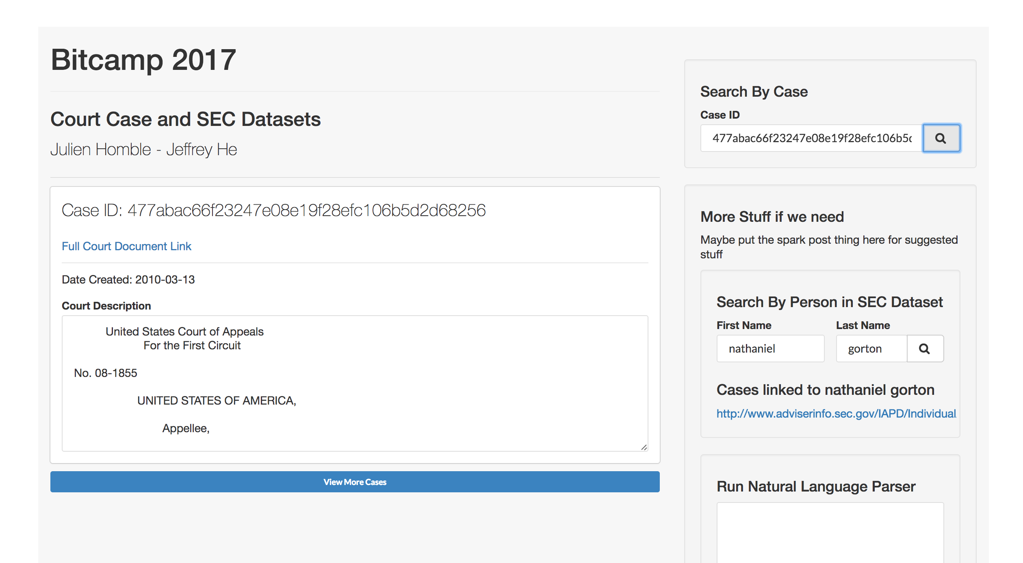Viewport: 1023px width, 563px height.
Task: Click the Cases linked to nathaniel gorton heading
Action: pyautogui.click(x=825, y=390)
